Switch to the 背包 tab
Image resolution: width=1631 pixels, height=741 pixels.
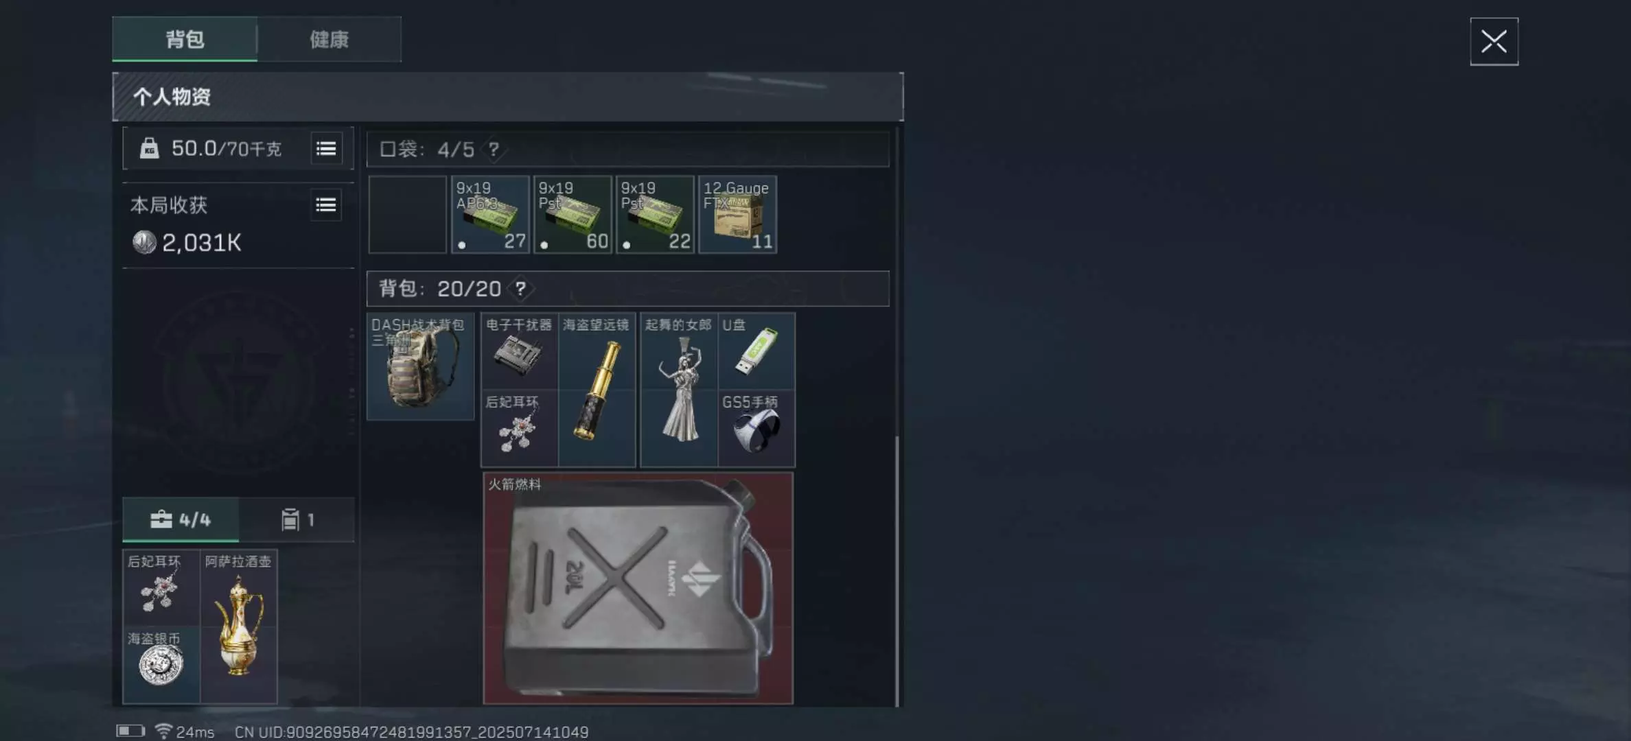[x=185, y=39]
